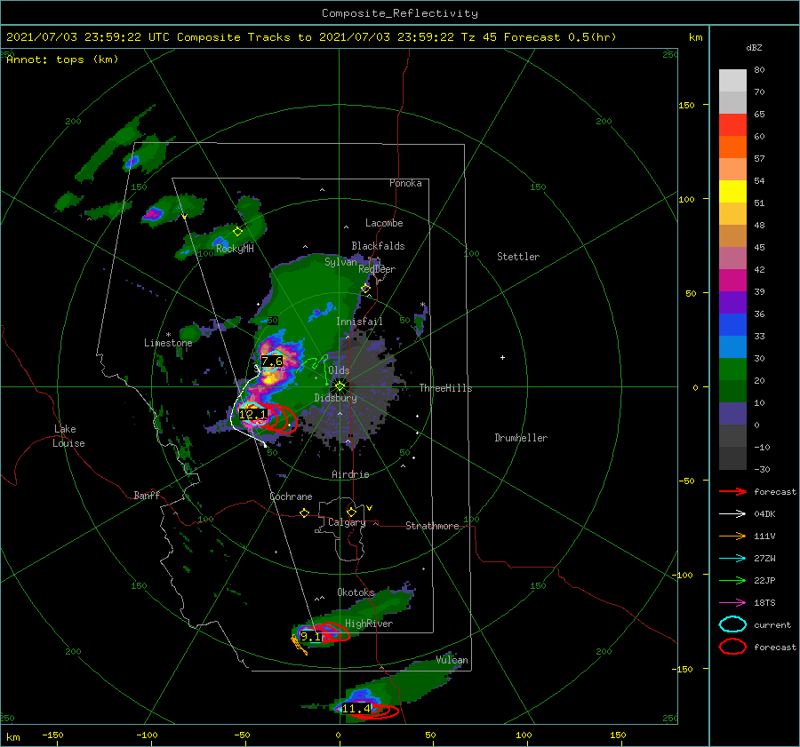This screenshot has width=800, height=747.
Task: Click the Cochrane city label
Action: pyautogui.click(x=291, y=497)
